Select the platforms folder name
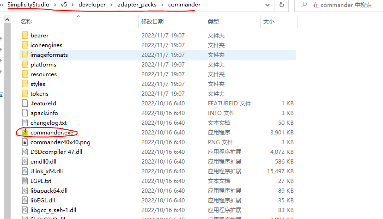Screen dimensions: 383x219 [x=43, y=65]
